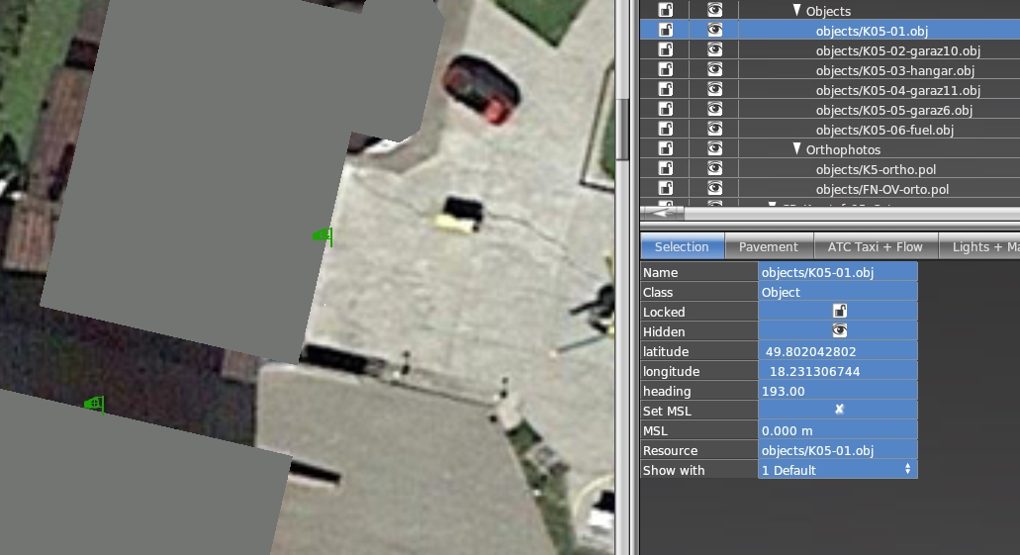The height and width of the screenshot is (555, 1020).
Task: Hide FN-OV-orto.pol with eye icon
Action: coord(715,189)
